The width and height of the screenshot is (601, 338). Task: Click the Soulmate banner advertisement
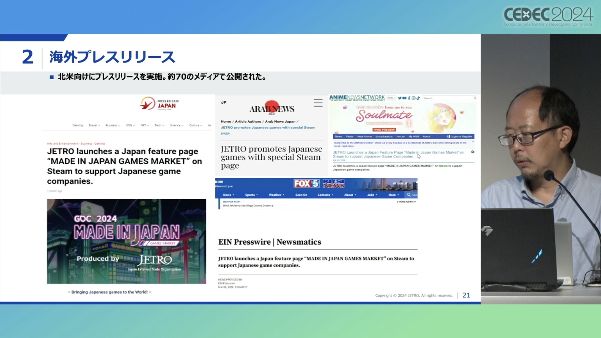[404, 118]
